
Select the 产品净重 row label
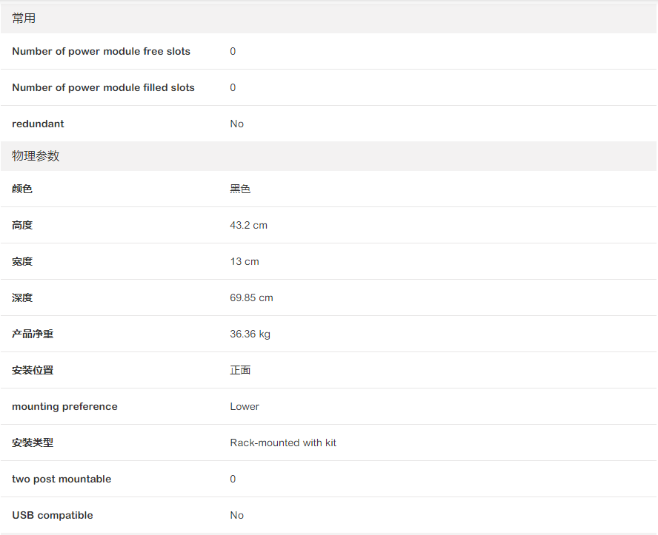33,334
